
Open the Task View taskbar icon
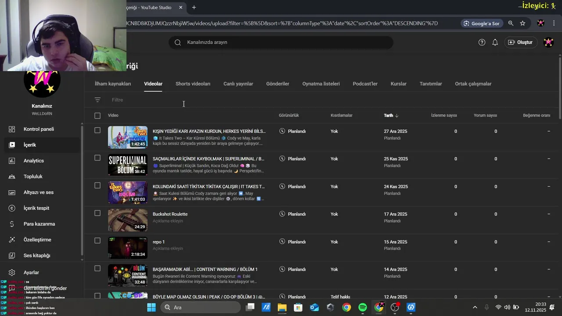[x=250, y=307]
